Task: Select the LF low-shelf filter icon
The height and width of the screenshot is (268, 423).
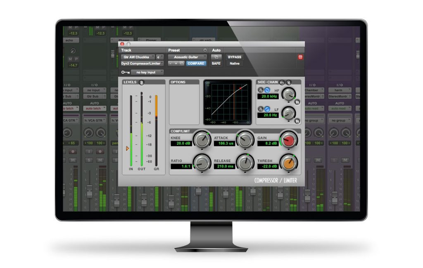Action: (266, 109)
